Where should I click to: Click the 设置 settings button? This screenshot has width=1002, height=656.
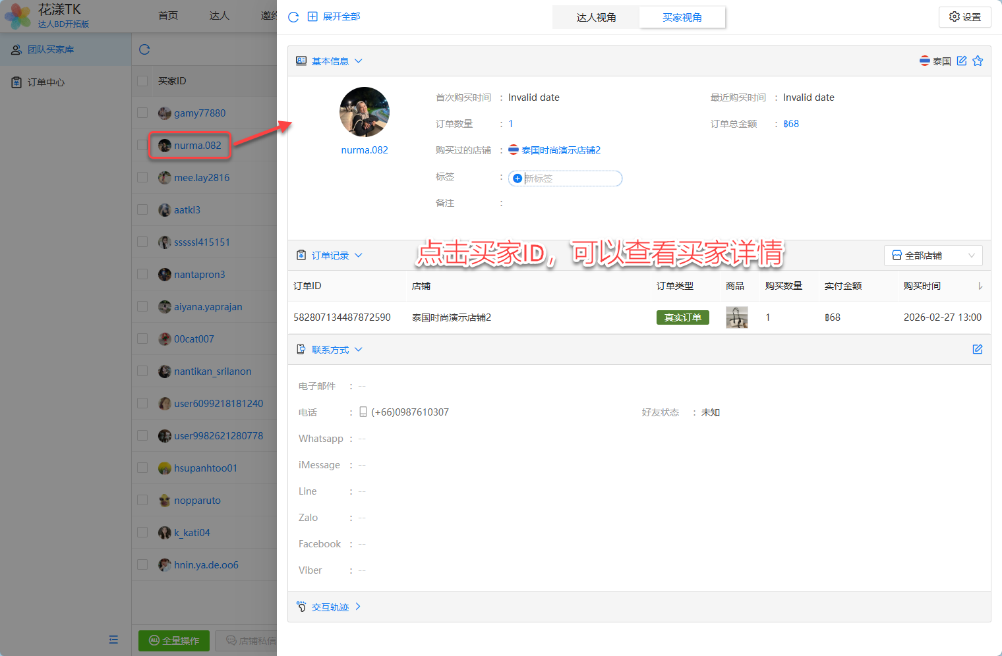[964, 17]
